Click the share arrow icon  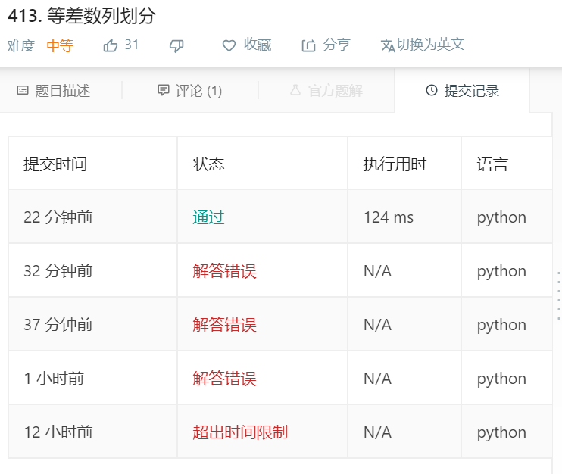tap(308, 45)
